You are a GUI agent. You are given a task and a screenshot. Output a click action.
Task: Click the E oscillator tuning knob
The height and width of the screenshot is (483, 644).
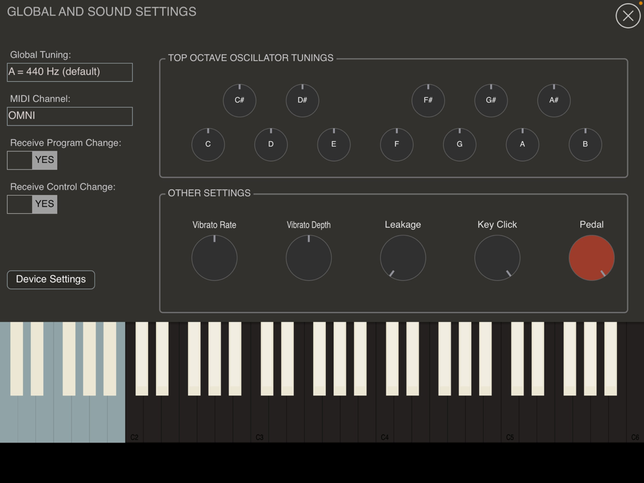[334, 144]
